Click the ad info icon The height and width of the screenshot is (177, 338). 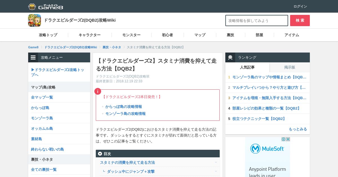283,139
